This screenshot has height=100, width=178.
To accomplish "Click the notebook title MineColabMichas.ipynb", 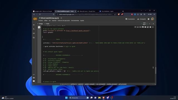I will click(x=50, y=18).
